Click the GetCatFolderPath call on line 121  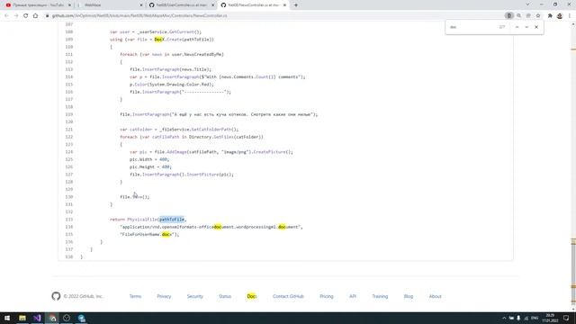(214, 130)
